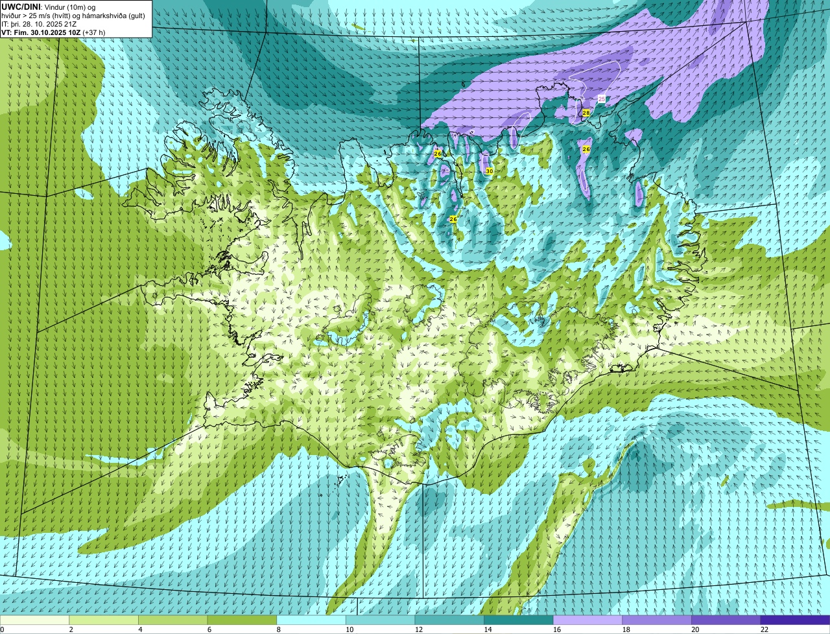Click the "6" value on the legend scale

pyautogui.click(x=209, y=629)
